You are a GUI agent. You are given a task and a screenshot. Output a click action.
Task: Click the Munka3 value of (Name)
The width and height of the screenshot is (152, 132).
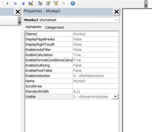(79, 34)
